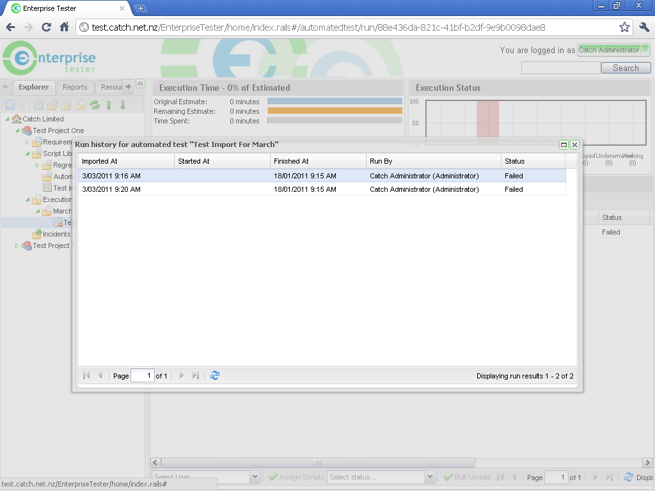Collapse the Test Project One node
The image size is (655, 491).
(x=18, y=131)
